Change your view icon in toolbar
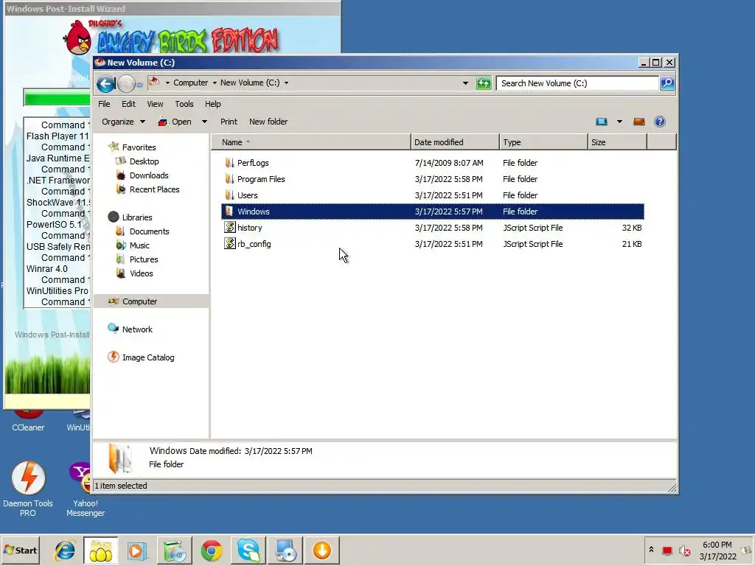The width and height of the screenshot is (755, 566). 602,122
